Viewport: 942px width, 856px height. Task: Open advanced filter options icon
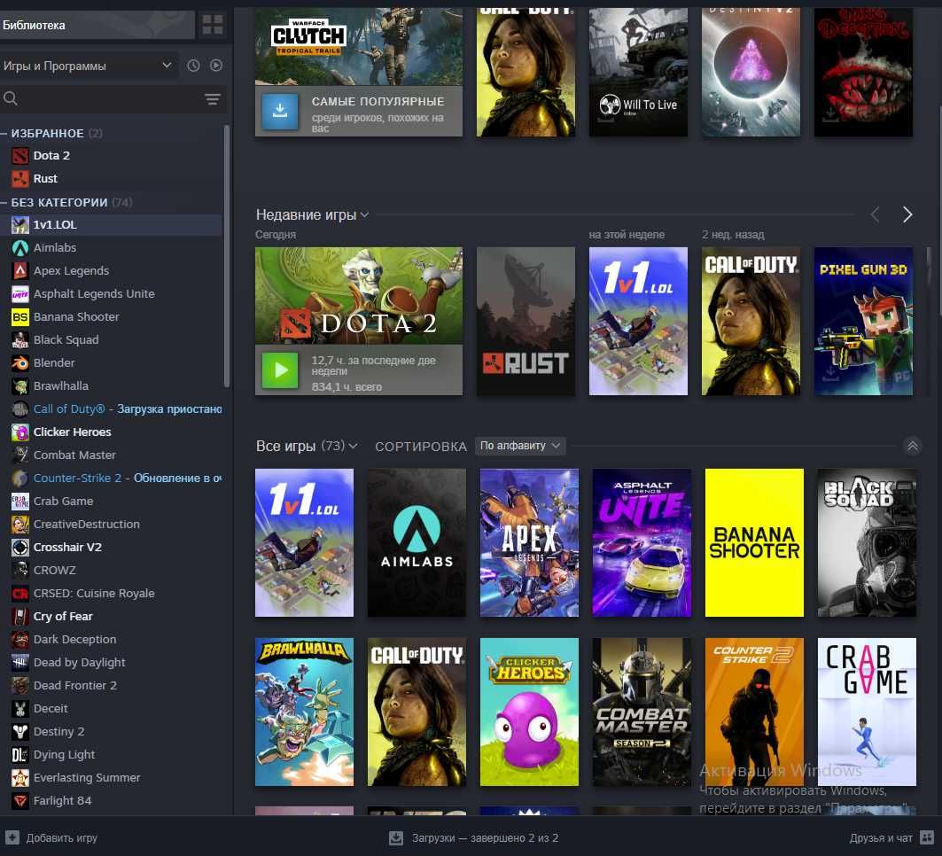pos(212,99)
